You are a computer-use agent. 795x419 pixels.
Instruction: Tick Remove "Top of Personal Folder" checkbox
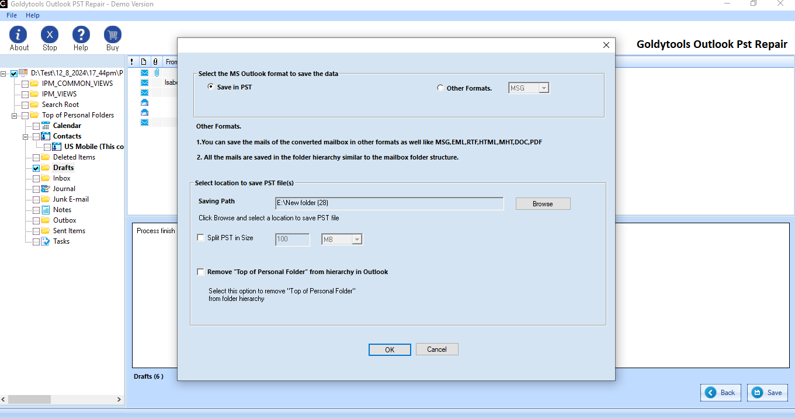click(201, 272)
